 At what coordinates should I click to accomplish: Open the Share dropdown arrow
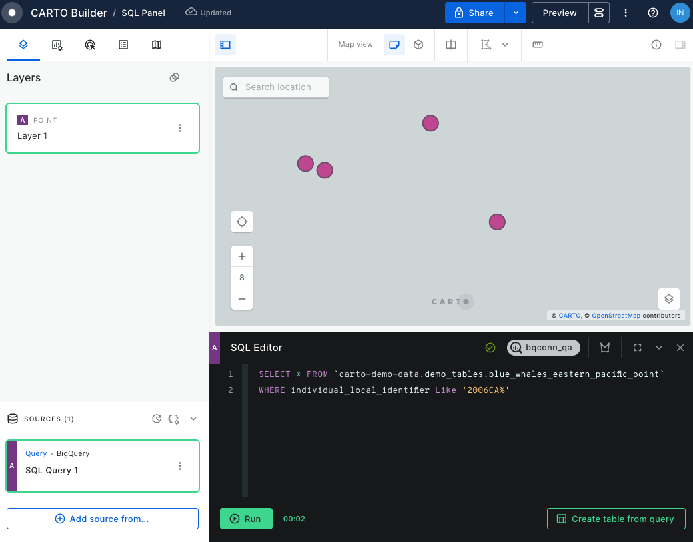516,13
